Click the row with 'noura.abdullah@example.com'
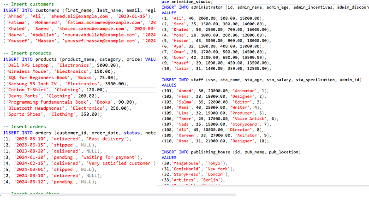Screen dimensions: 369x212 79,35
